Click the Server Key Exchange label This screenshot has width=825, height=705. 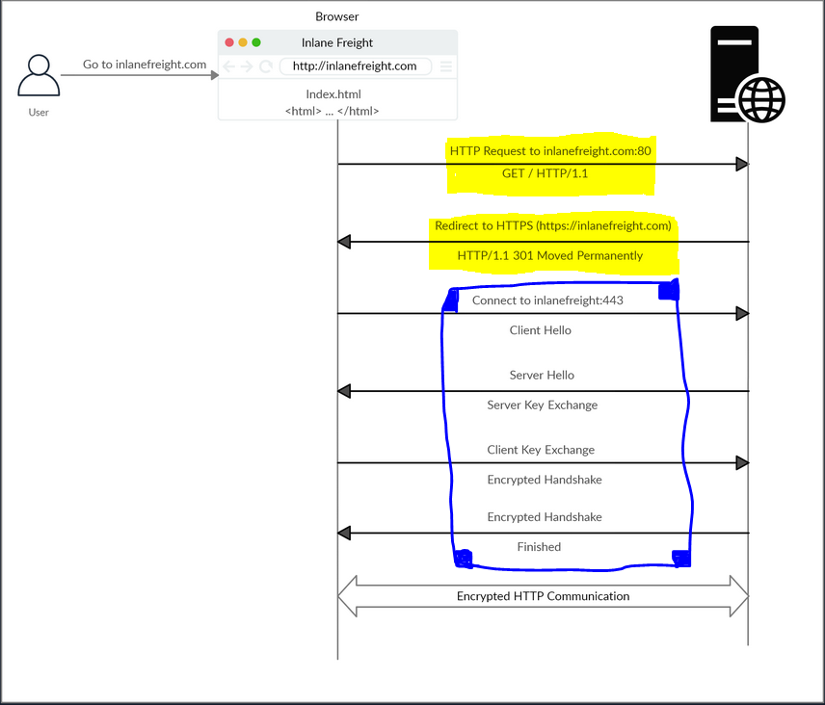point(542,405)
